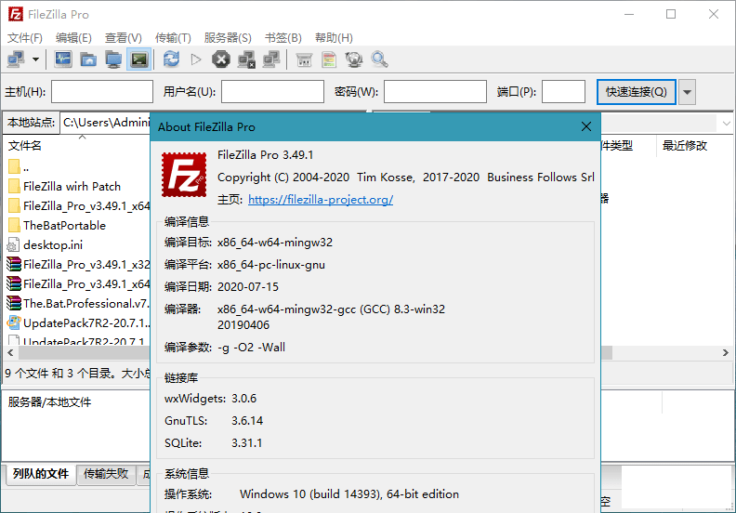Select the 编译日期 2020-07-15 text
The image size is (736, 513).
(248, 287)
